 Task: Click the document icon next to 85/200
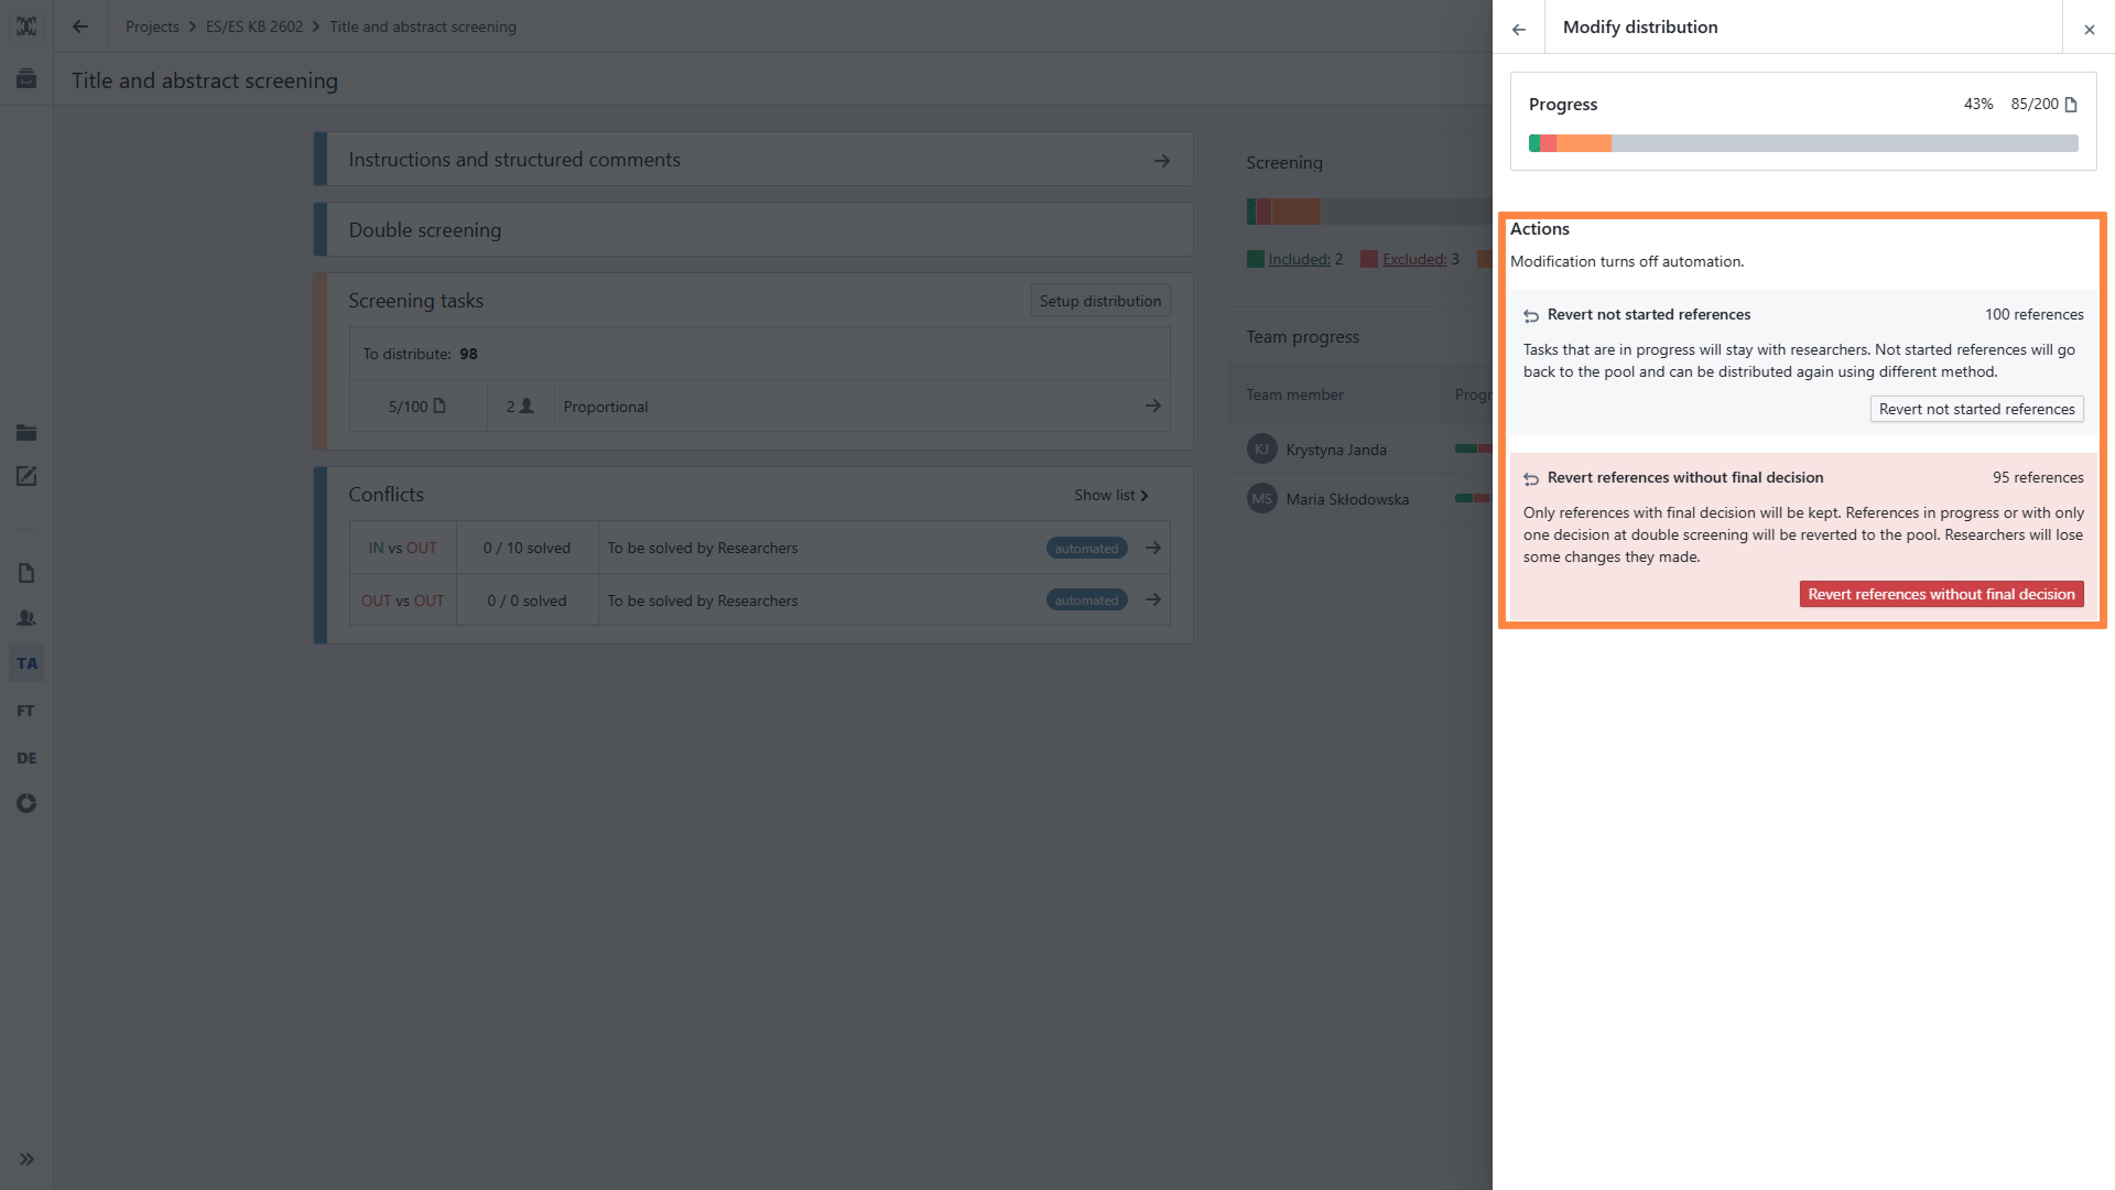[x=2071, y=104]
